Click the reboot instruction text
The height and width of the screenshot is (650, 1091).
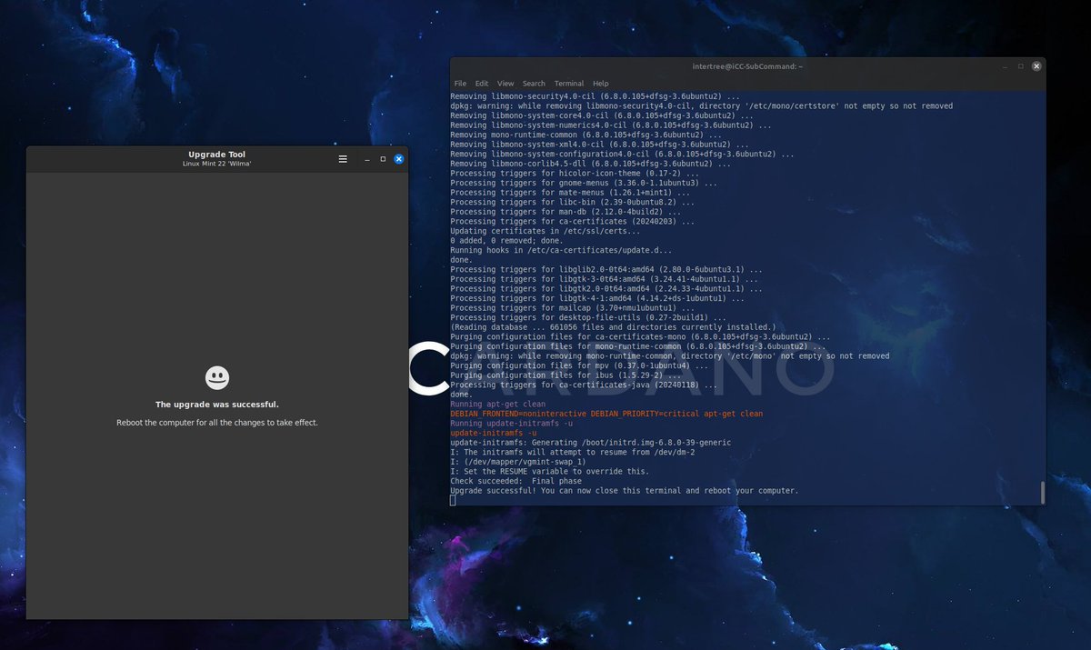click(216, 422)
